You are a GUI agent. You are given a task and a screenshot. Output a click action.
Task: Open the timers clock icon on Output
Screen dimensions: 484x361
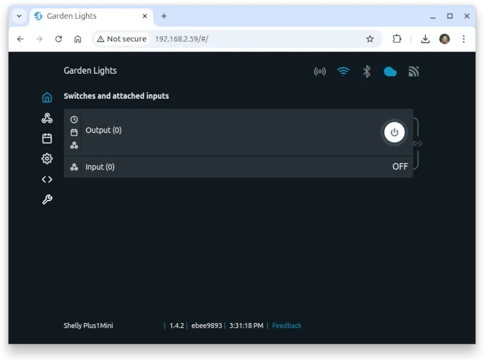(74, 119)
